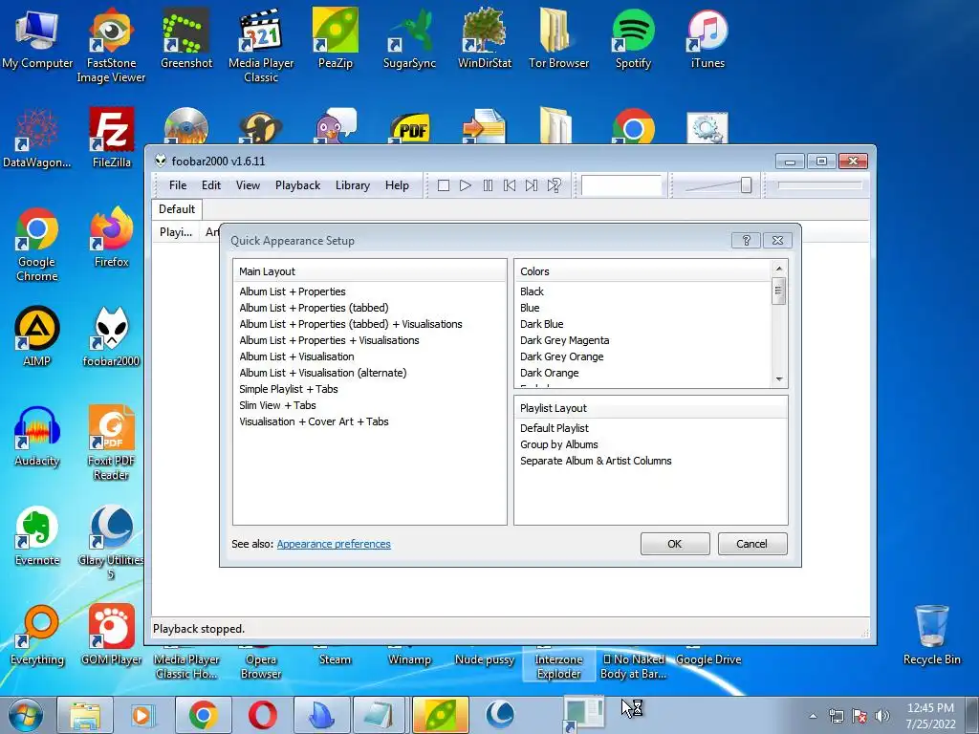Image resolution: width=979 pixels, height=734 pixels.
Task: Open the PeaZip desktop icon
Action: click(336, 39)
